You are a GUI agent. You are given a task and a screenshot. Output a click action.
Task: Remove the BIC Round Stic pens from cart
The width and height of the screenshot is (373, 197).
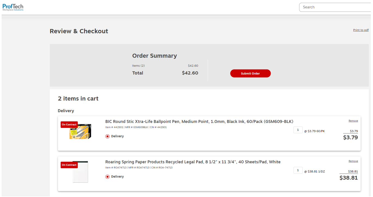tap(353, 121)
